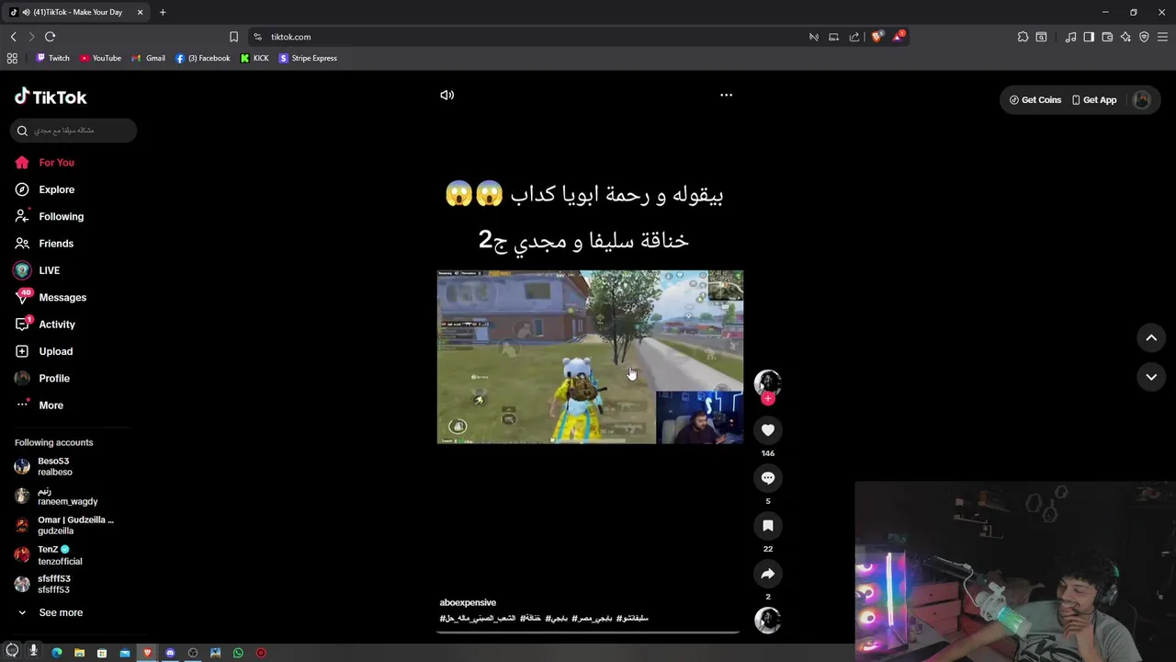Screen dimensions: 1176x662
Task: Expand See more following accounts
Action: click(x=51, y=612)
